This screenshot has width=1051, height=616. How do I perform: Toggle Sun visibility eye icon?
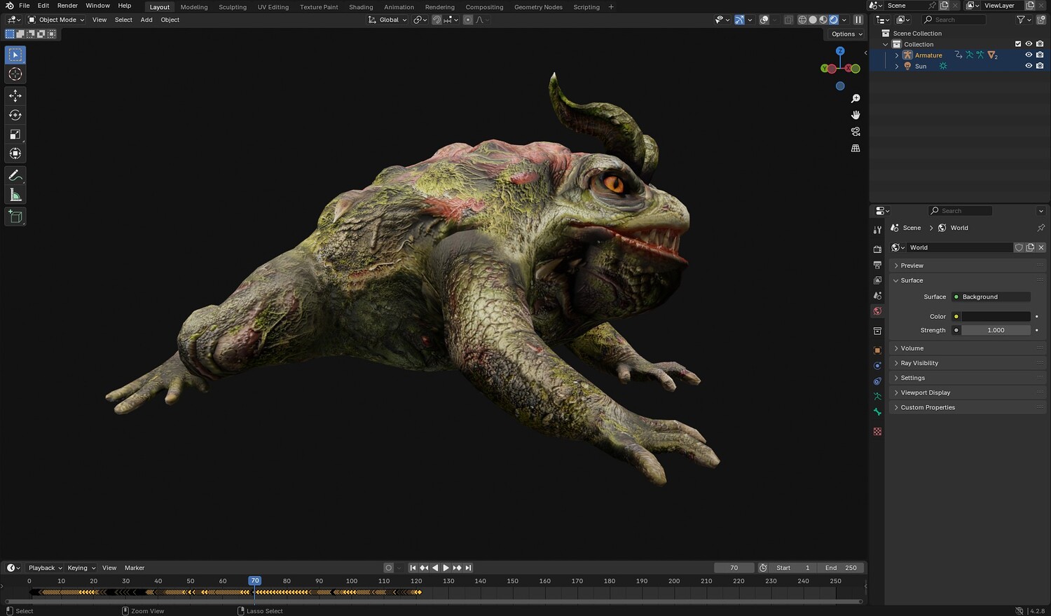[1029, 66]
